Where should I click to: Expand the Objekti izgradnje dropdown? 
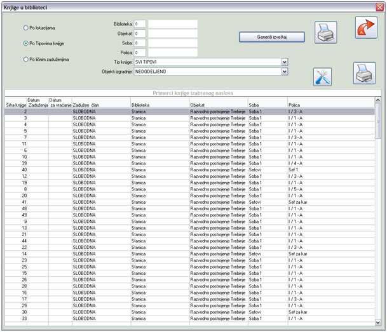tap(284, 72)
